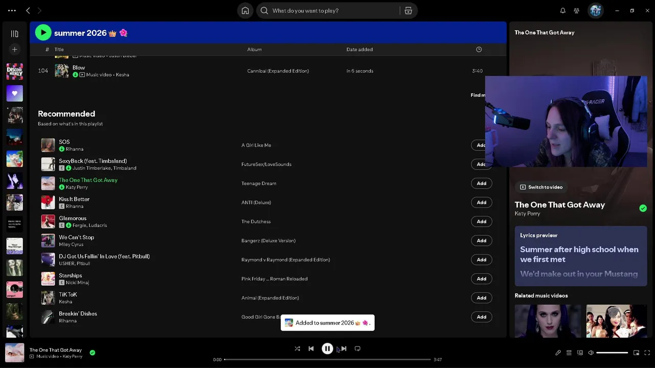Add TiK ToK to the playlist
The image size is (655, 368).
coord(481,297)
